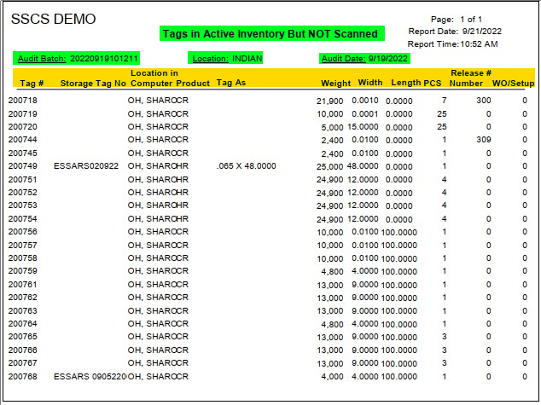The height and width of the screenshot is (405, 541).
Task: Select tag number 200759
Action: point(22,271)
